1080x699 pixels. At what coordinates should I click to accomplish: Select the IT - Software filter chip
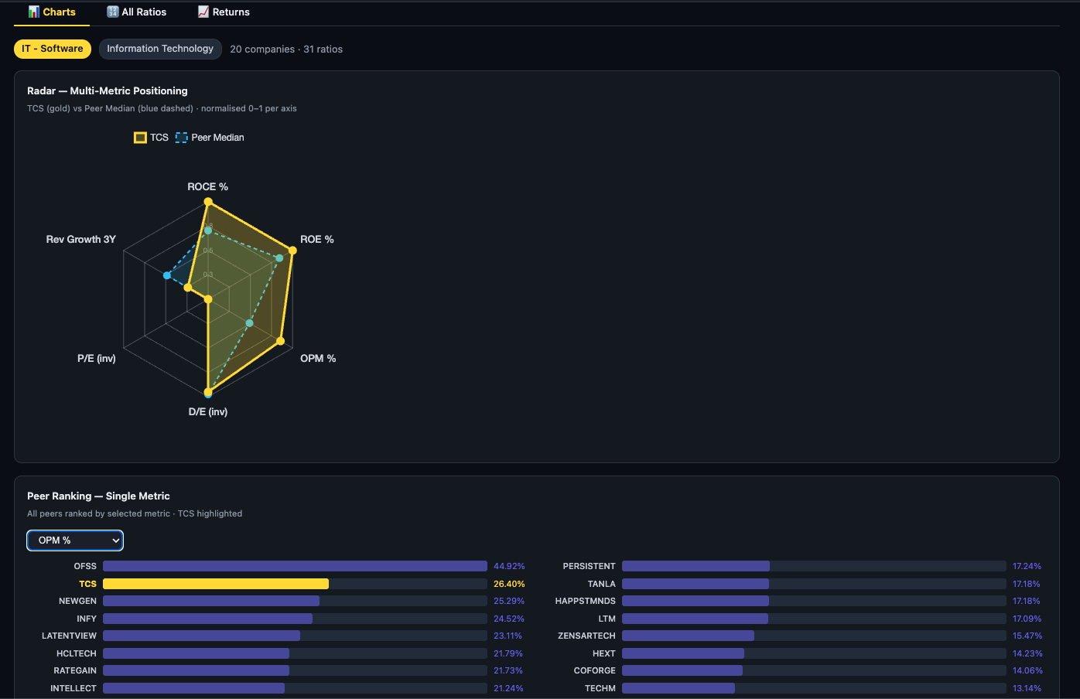[53, 49]
